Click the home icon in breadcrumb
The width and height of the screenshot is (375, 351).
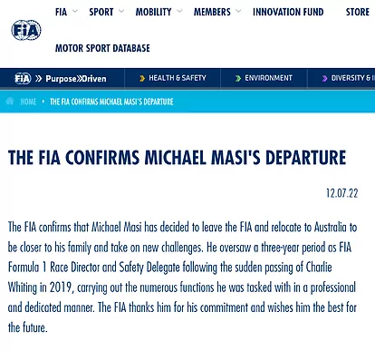[x=10, y=102]
